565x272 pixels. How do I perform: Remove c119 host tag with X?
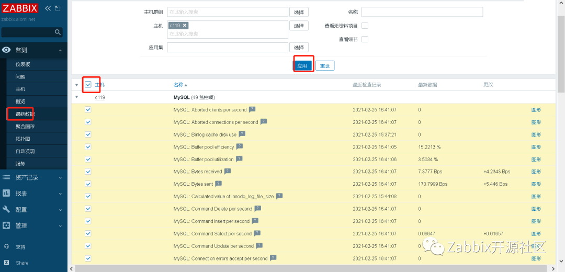pos(185,25)
